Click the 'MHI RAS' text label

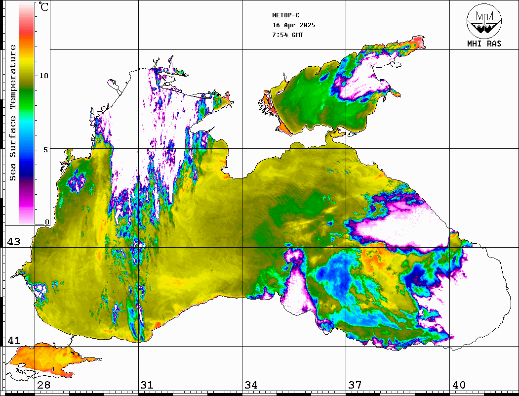[484, 44]
